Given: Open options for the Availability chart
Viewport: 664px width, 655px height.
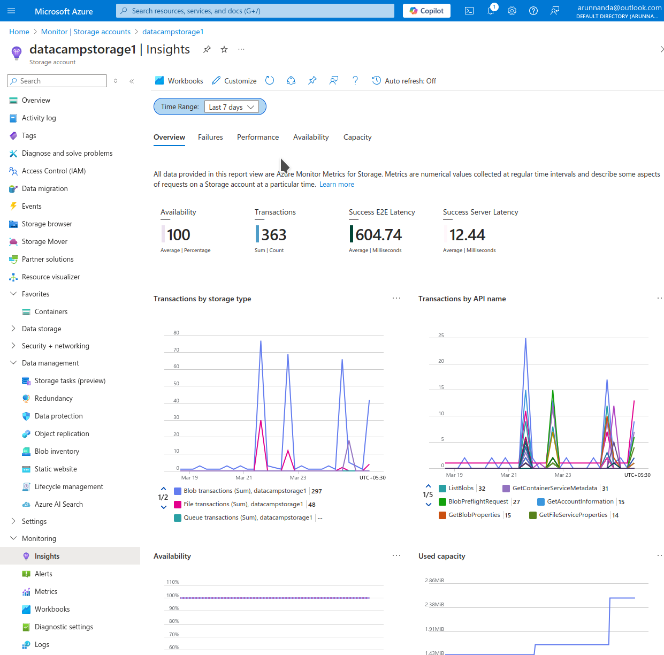Looking at the screenshot, I should point(396,555).
